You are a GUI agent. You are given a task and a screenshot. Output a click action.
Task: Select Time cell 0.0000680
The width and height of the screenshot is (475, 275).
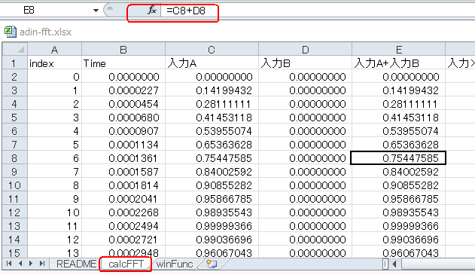[123, 118]
